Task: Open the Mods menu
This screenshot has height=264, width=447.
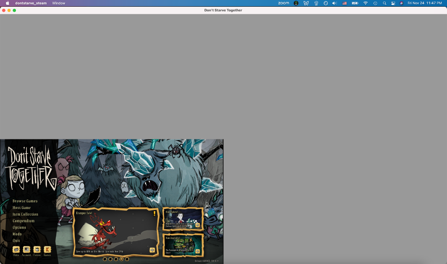Action: point(17,234)
